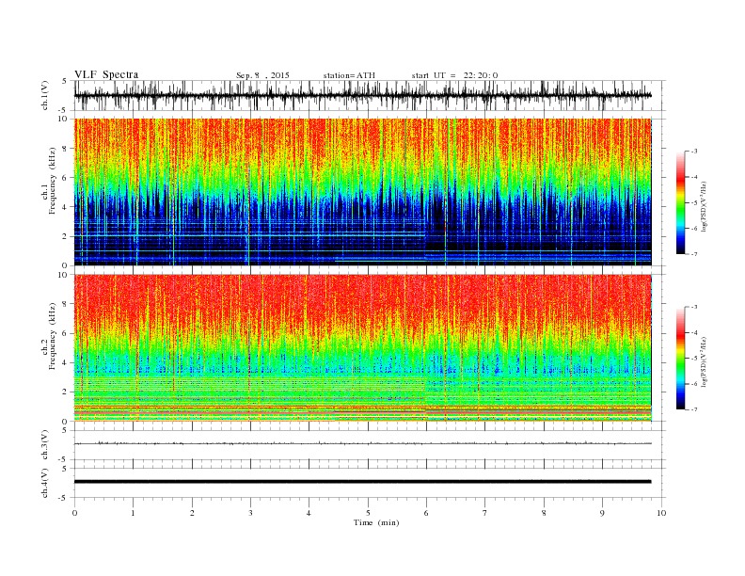Click the "9" tick label on the time axis
This screenshot has height=576, width=745.
[x=602, y=513]
